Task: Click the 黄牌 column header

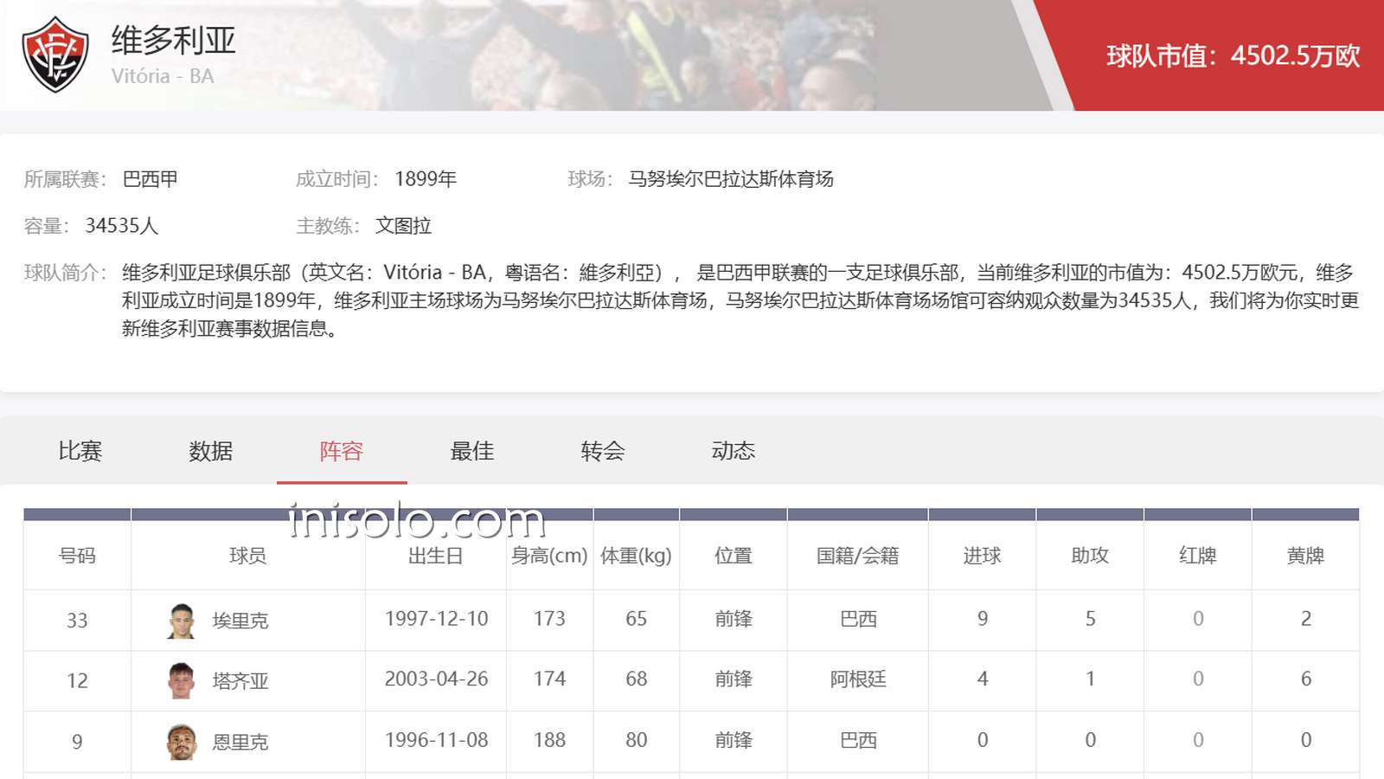Action: coord(1306,556)
